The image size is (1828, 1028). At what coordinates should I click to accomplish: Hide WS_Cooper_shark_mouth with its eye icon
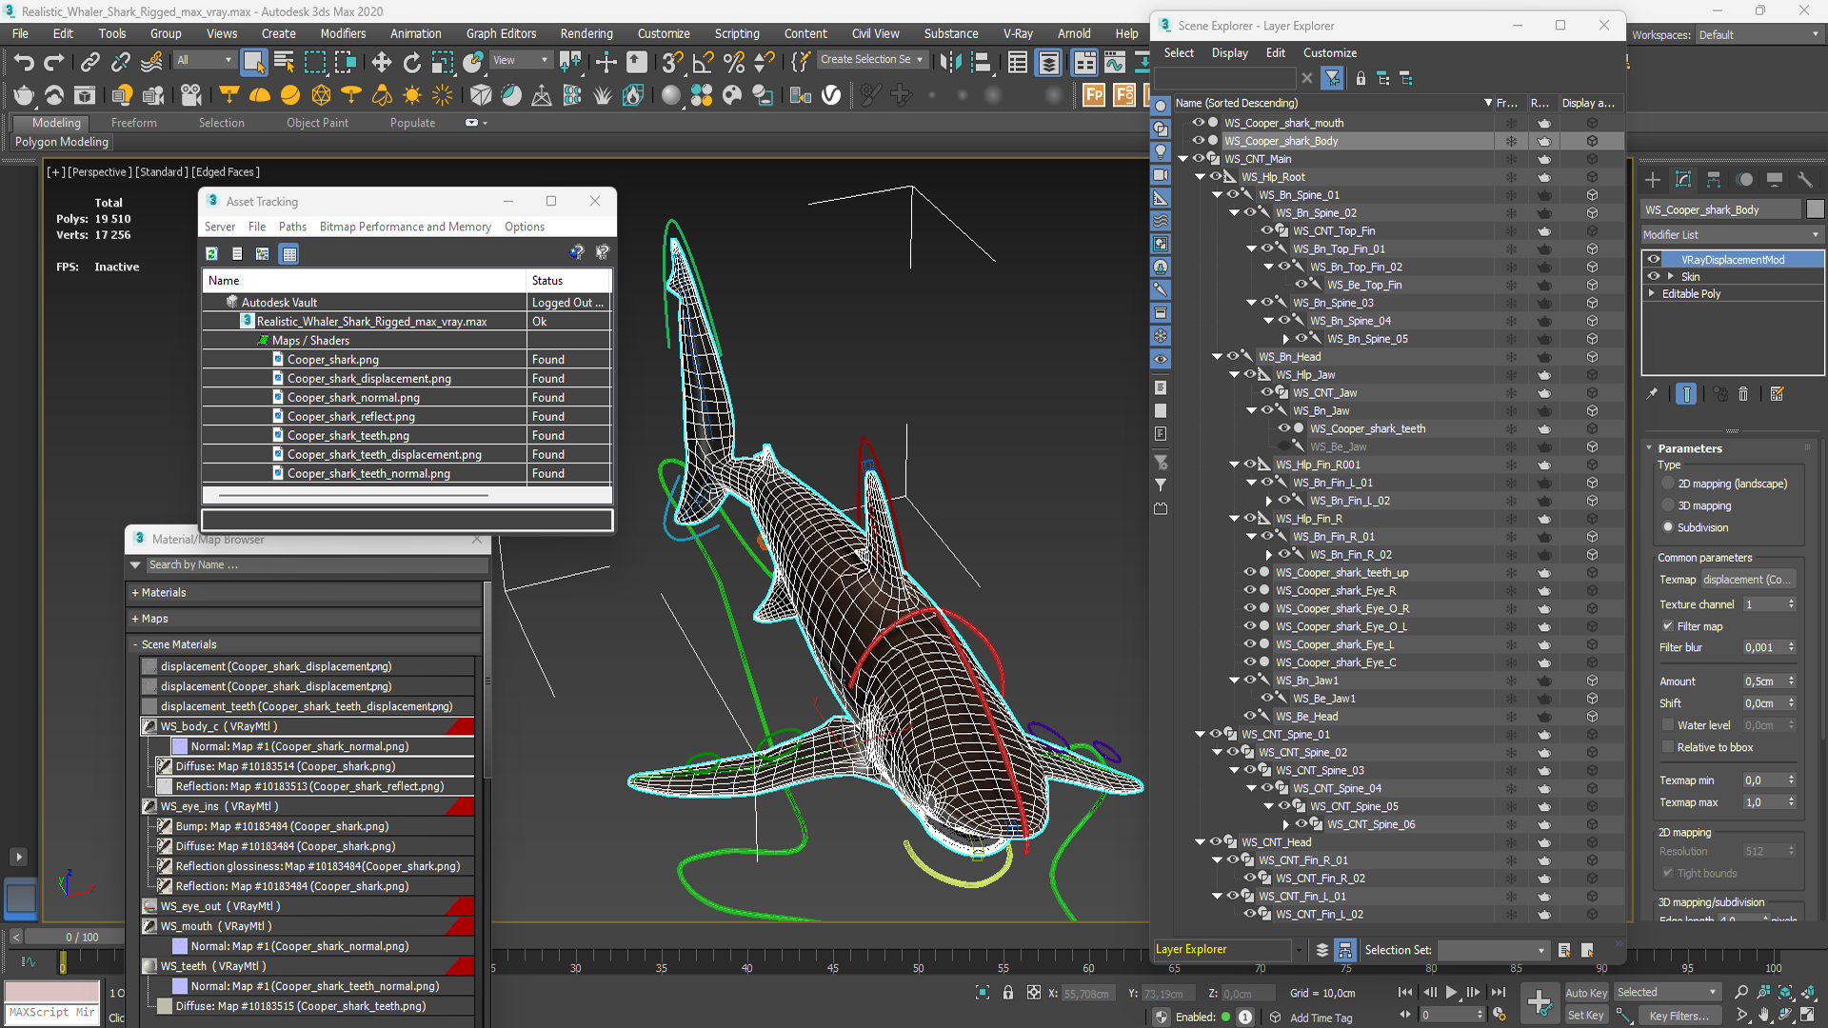[1199, 123]
